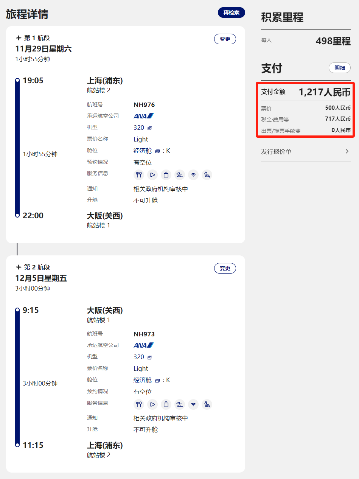Open the 明细 payment breakdown
The image size is (359, 479).
(x=339, y=68)
